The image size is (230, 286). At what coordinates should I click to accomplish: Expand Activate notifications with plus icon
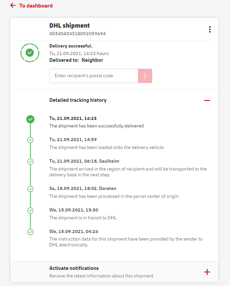(207, 272)
